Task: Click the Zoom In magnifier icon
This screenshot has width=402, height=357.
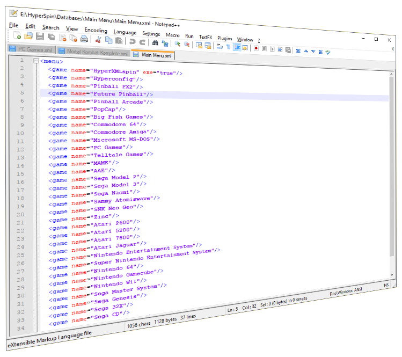Action: (178, 43)
